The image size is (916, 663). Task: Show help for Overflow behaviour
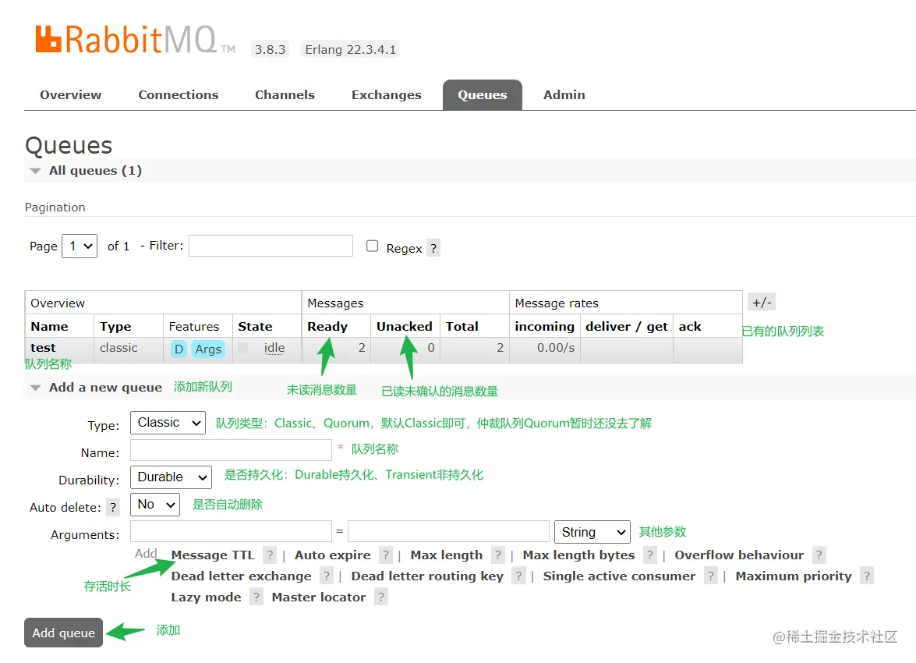pyautogui.click(x=819, y=555)
